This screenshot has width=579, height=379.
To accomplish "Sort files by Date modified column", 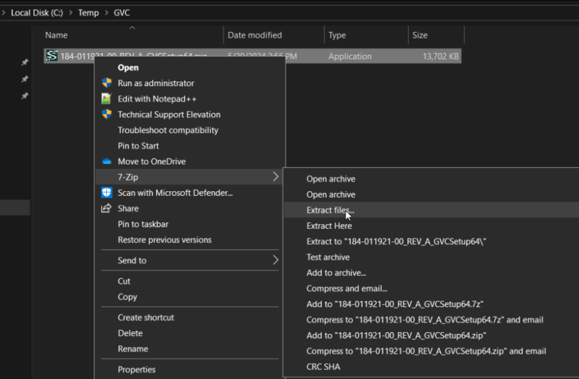I will click(x=255, y=35).
